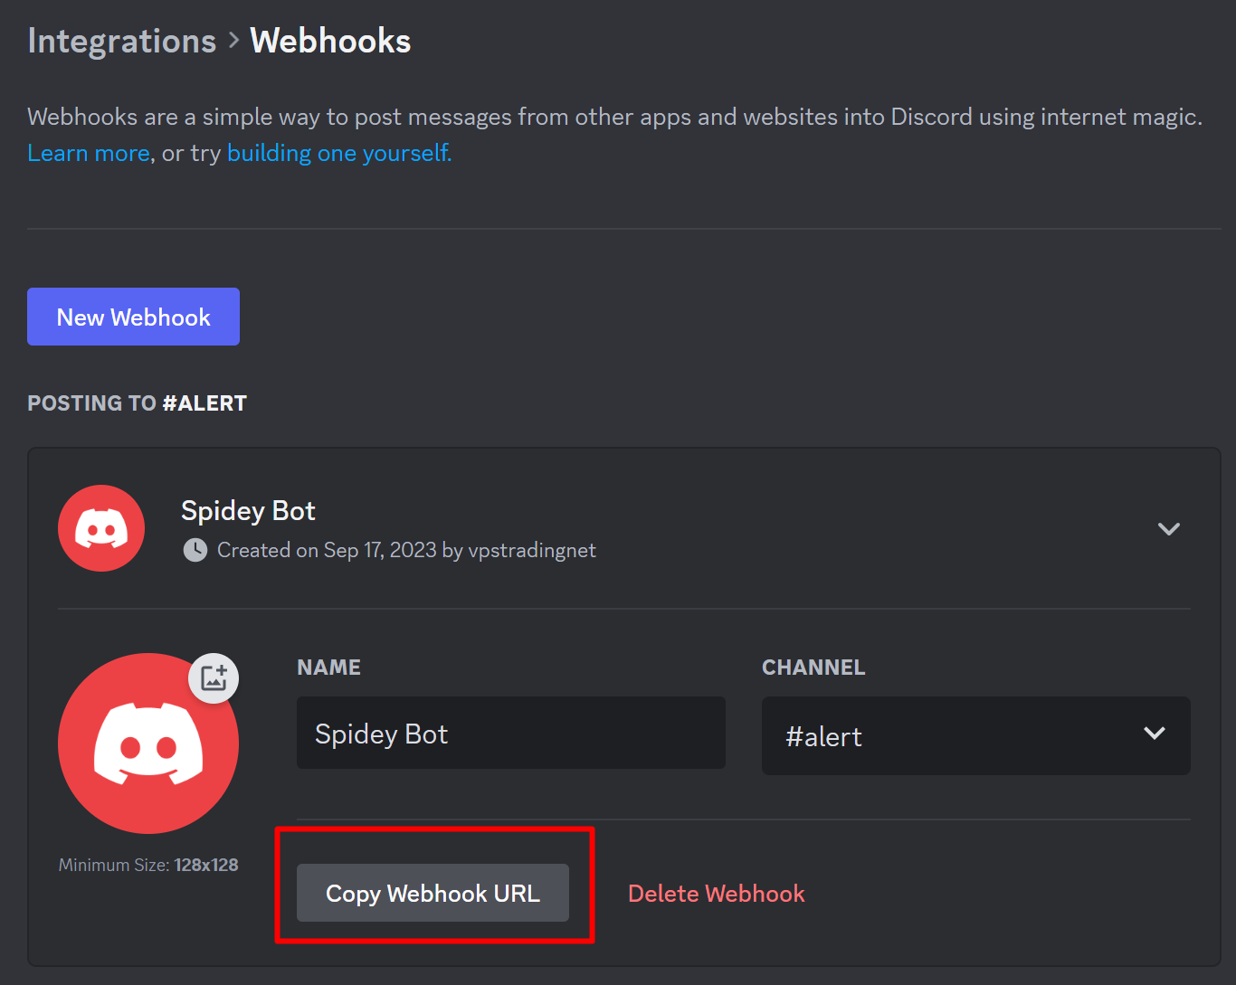Open the Learn more link

tap(89, 153)
